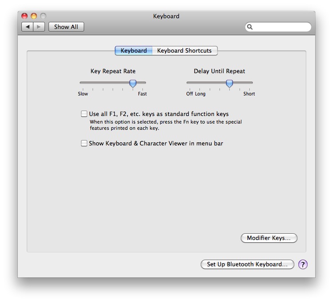
Task: Click the Delay Until Repeat heading
Action: (x=219, y=71)
